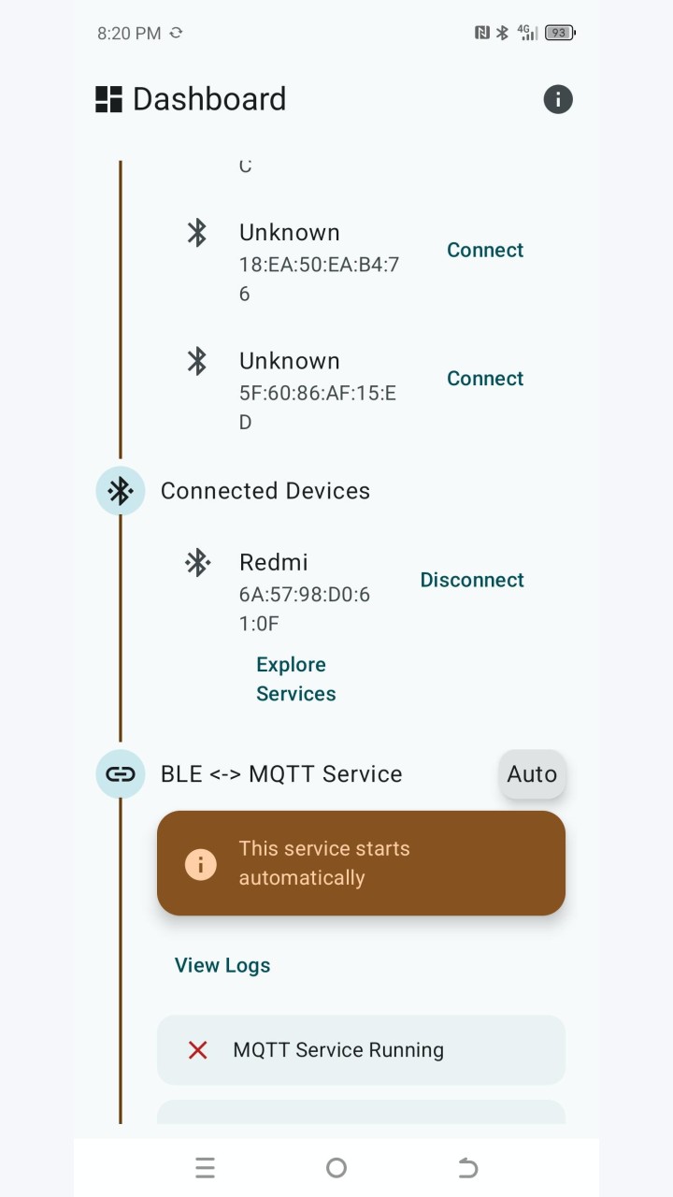Tap Bluetooth icon beside device 18:EA:50:EA:B4:76
The width and height of the screenshot is (673, 1197).
tap(196, 232)
